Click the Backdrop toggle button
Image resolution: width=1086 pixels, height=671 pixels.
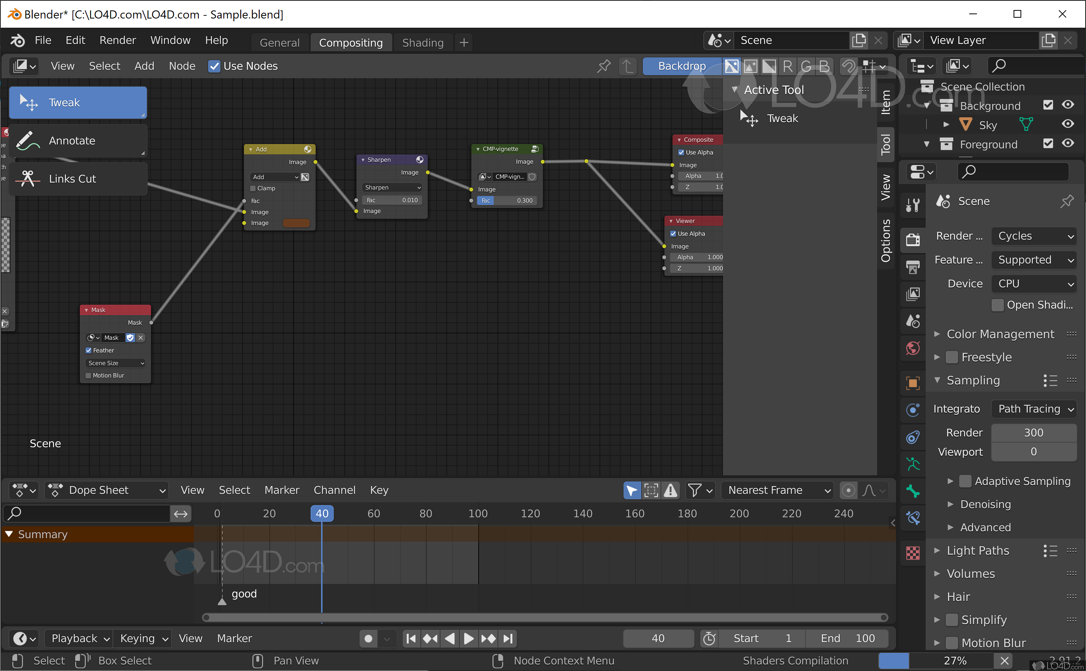tap(681, 66)
